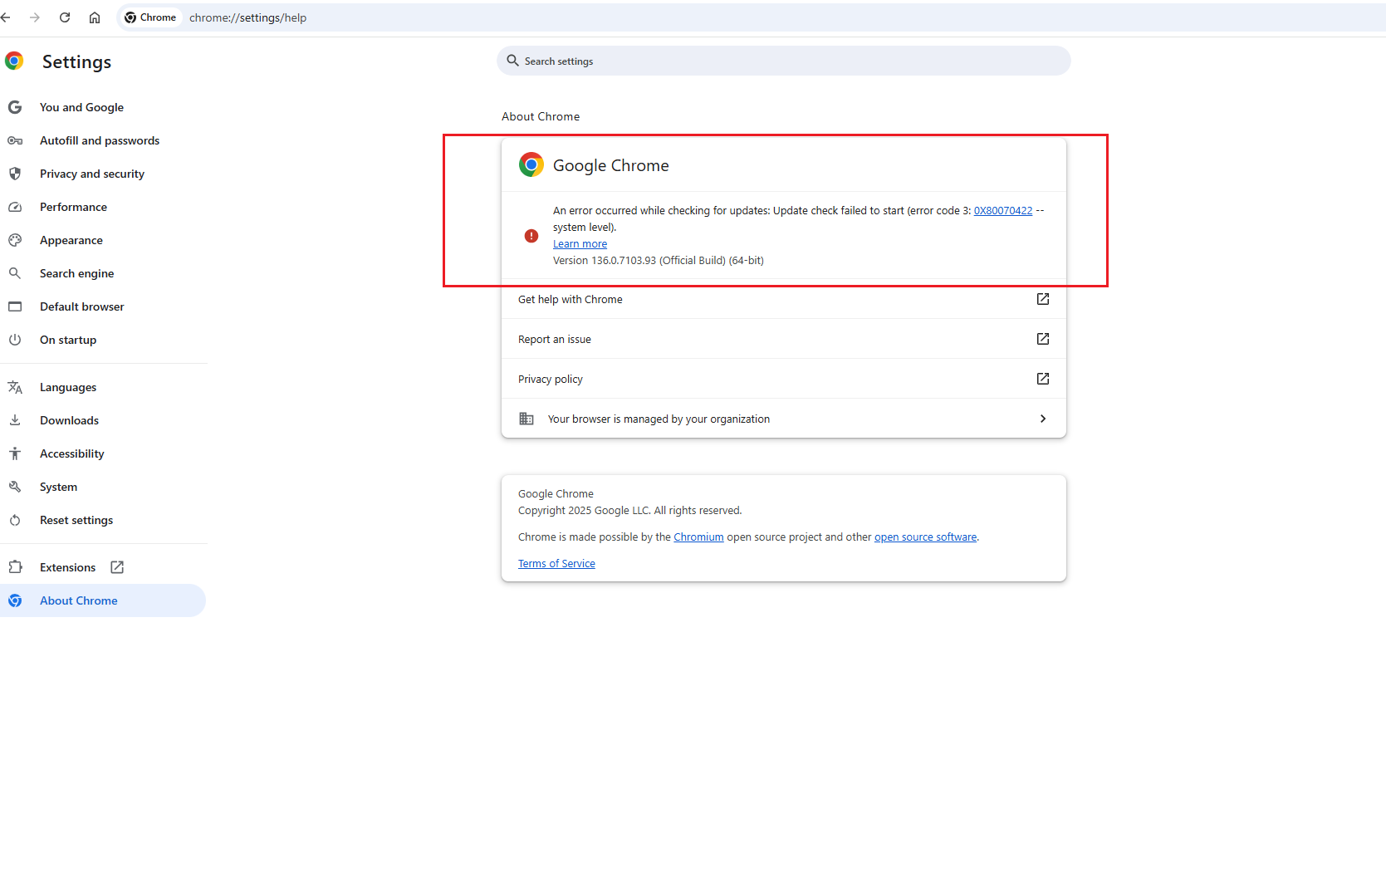Viewport: 1386px width, 892px height.
Task: Click the browser forward arrow
Action: pyautogui.click(x=35, y=17)
